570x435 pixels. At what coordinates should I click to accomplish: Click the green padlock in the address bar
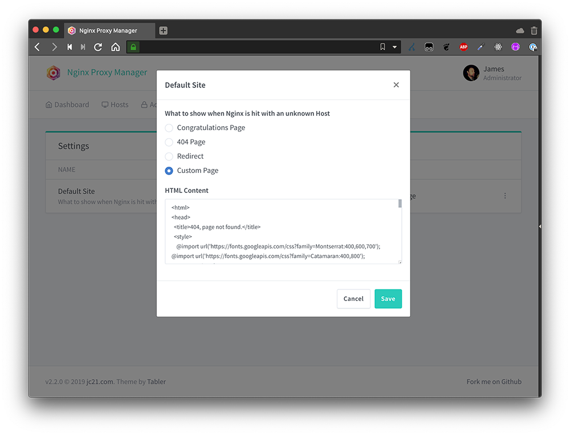(132, 47)
